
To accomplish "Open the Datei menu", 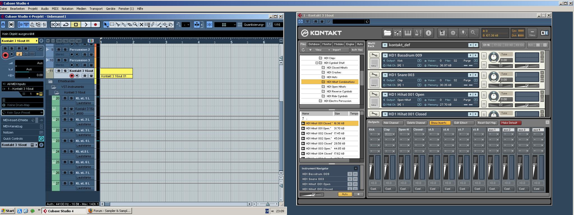I will [4, 9].
